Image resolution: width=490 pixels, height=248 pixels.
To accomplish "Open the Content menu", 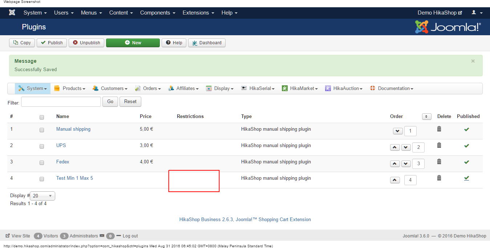I will tap(121, 13).
